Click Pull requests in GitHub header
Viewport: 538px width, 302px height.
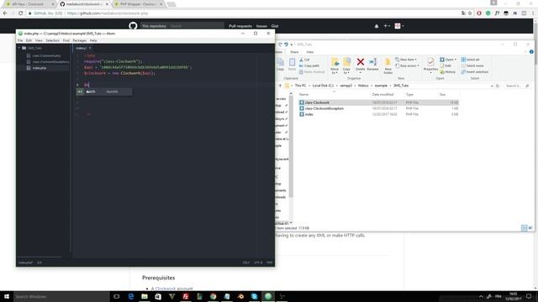pyautogui.click(x=240, y=26)
